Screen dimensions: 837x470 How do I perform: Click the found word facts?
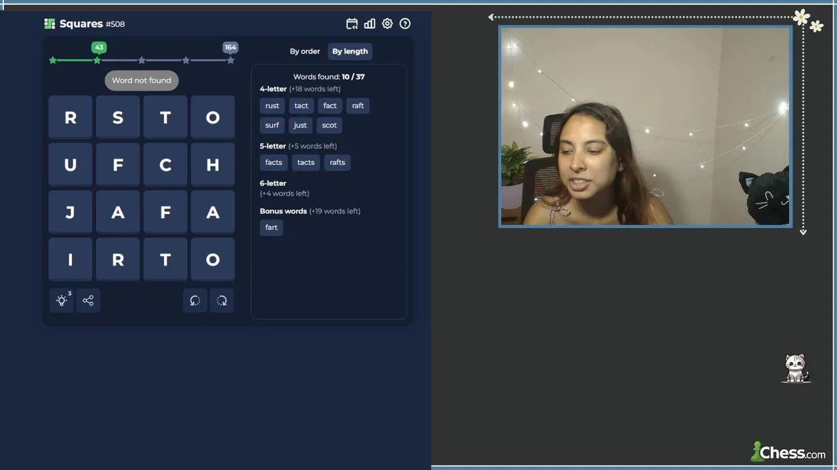point(274,163)
